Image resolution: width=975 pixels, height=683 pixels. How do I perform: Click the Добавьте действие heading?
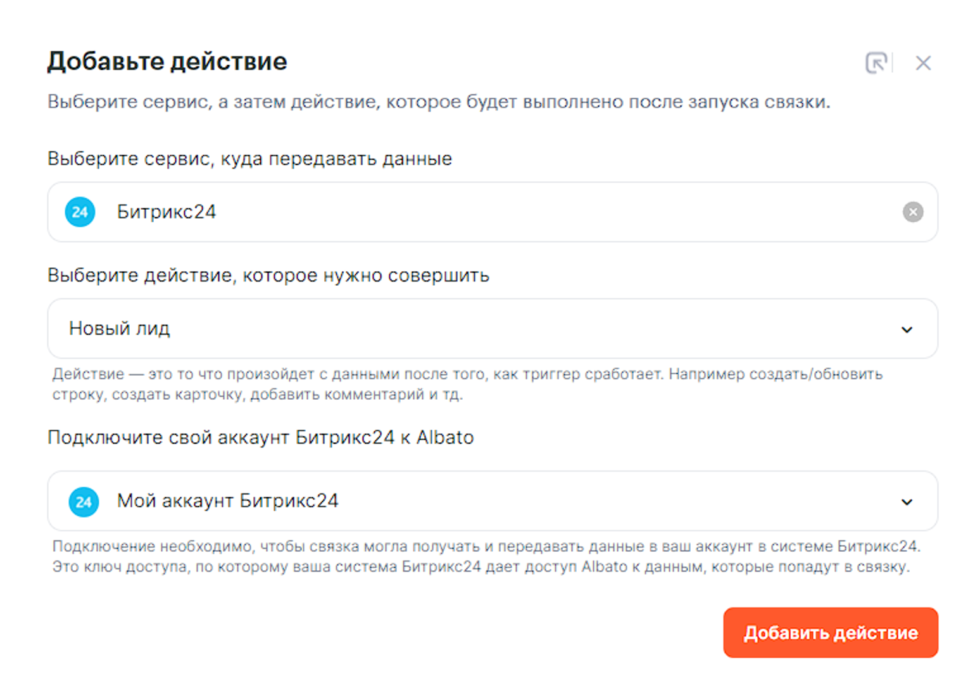pos(167,61)
